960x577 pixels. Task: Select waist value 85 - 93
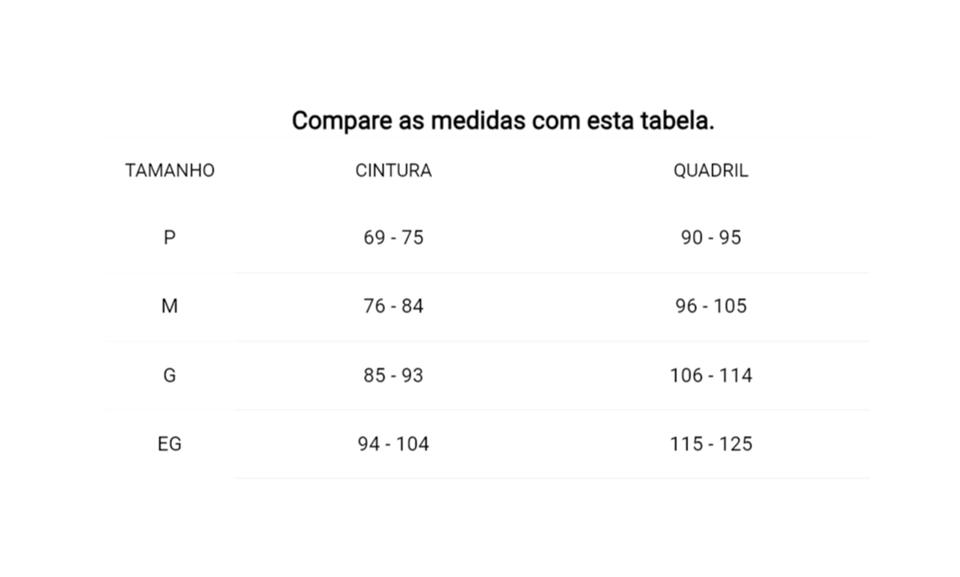[394, 375]
